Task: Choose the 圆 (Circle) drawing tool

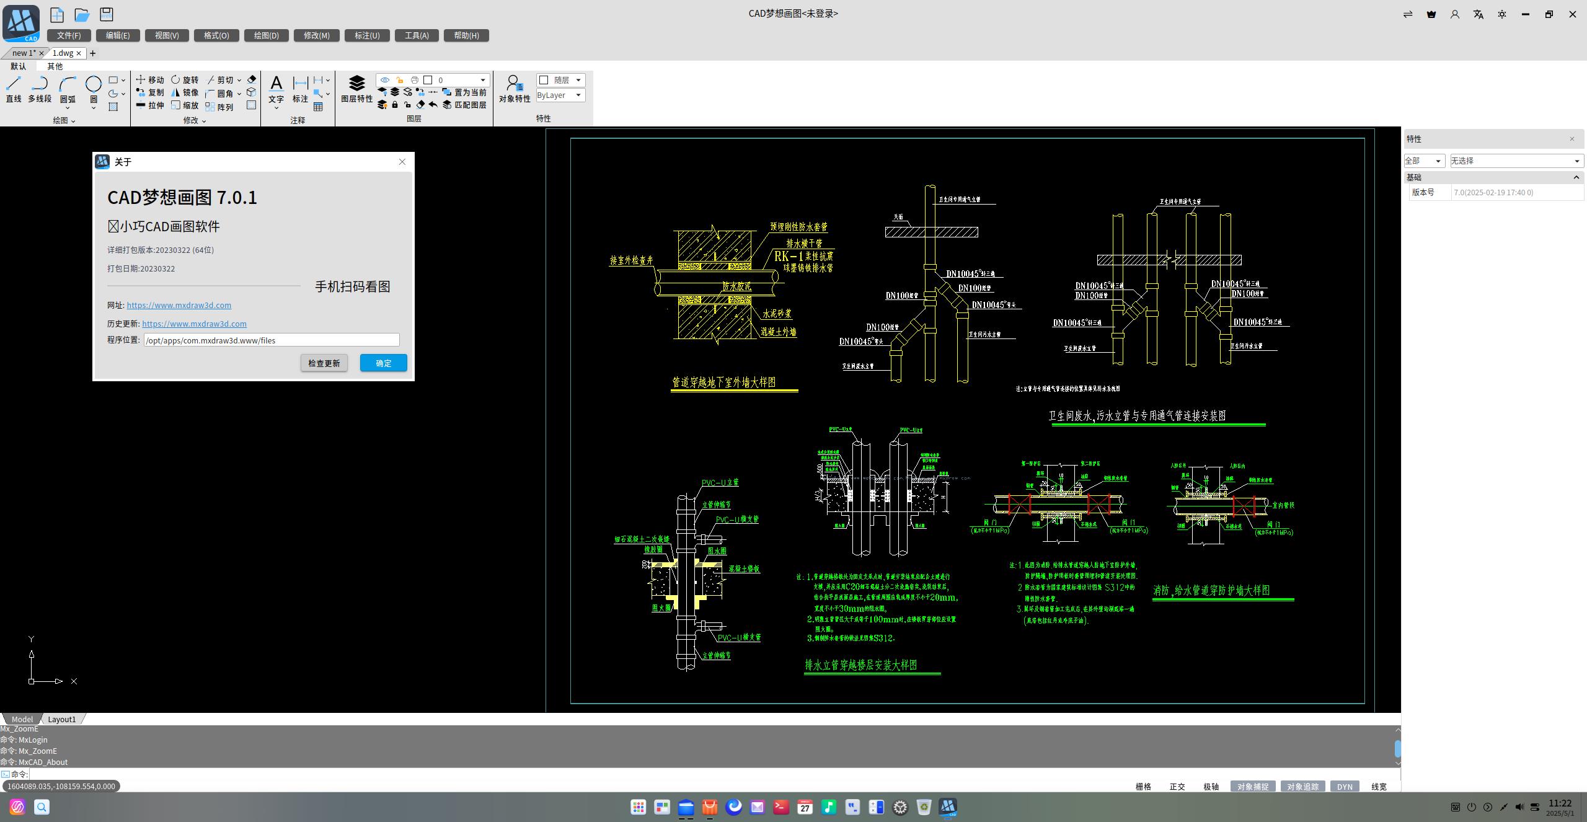Action: click(x=94, y=89)
